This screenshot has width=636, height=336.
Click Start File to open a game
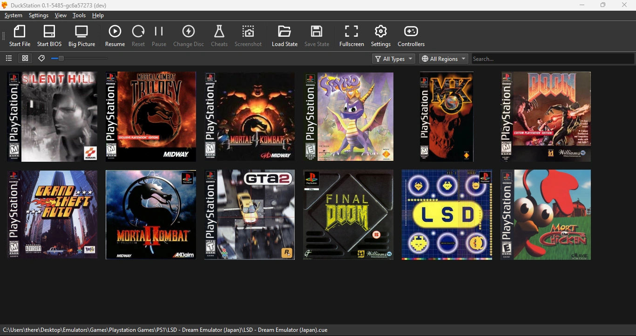(20, 35)
